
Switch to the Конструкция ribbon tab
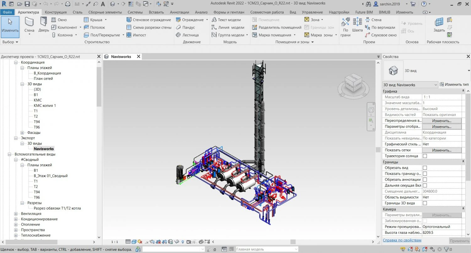pyautogui.click(x=56, y=12)
